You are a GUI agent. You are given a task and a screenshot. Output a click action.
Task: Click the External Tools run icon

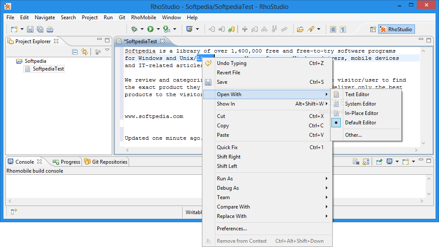(167, 29)
